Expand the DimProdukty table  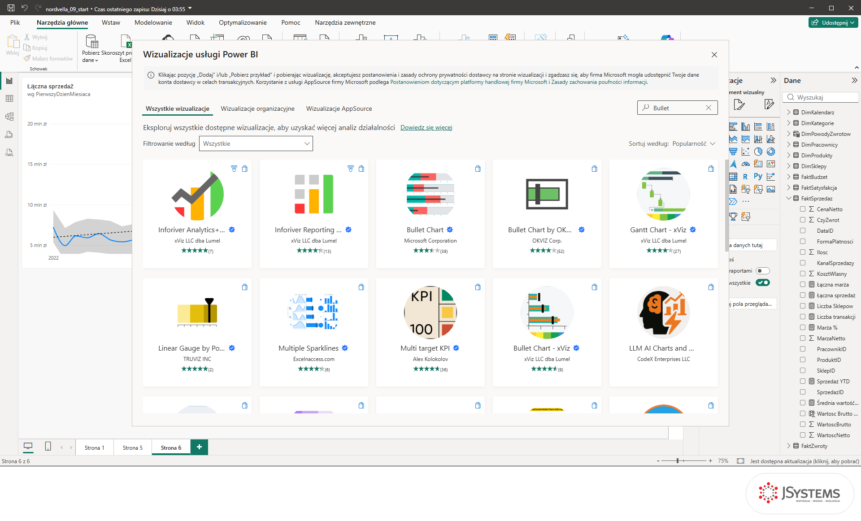pyautogui.click(x=789, y=155)
